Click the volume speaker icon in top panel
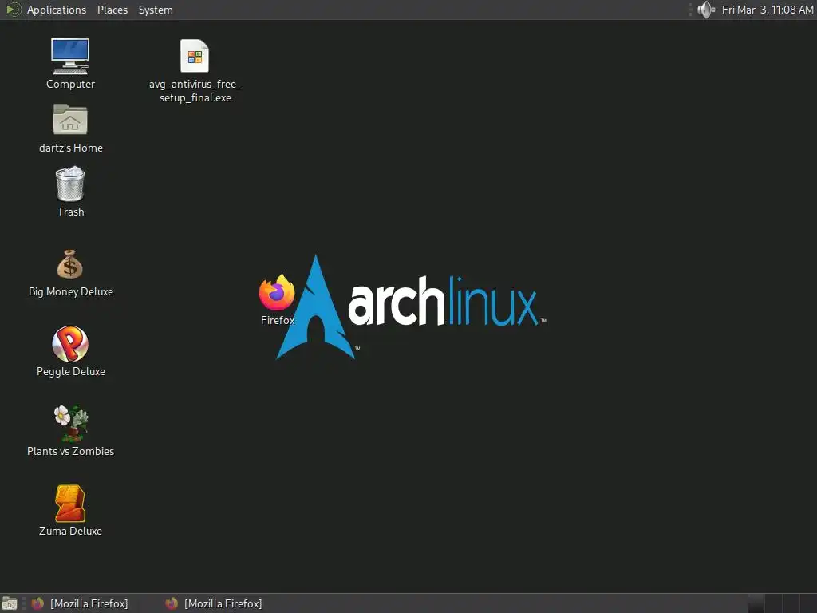Viewport: 817px width, 613px height. [706, 10]
